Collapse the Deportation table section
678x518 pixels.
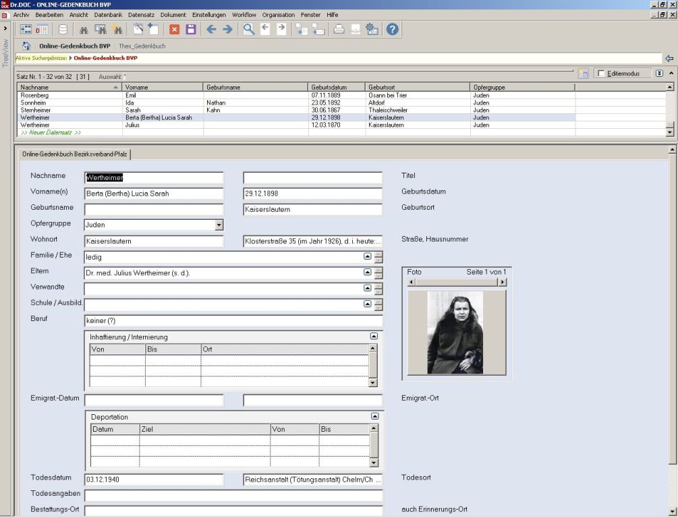[x=375, y=416]
